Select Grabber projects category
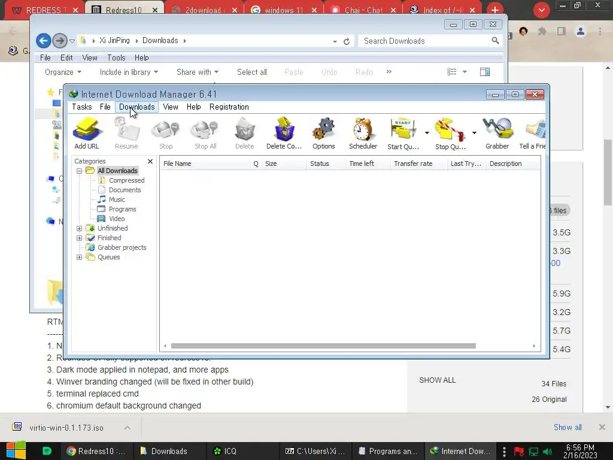 pyautogui.click(x=122, y=247)
